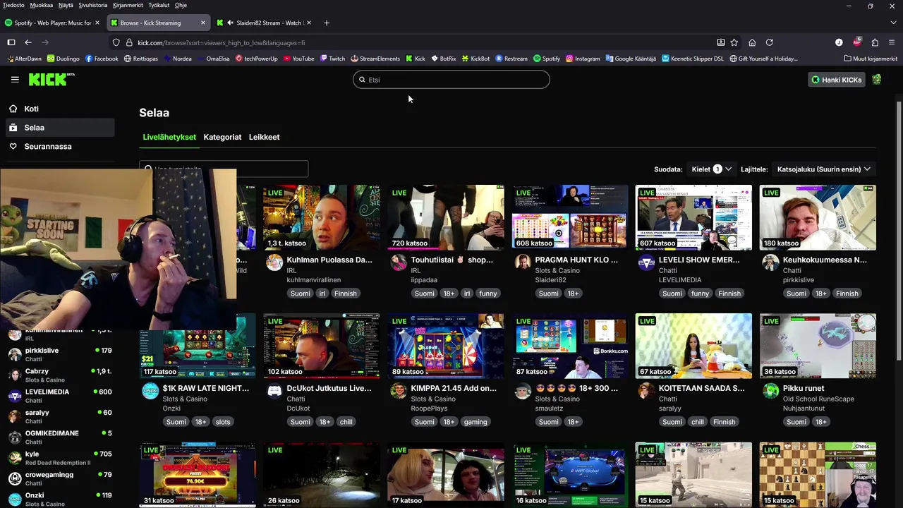
Task: Switch to the Kategoriat tab
Action: 222,137
